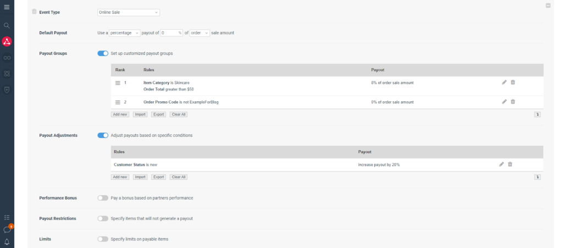Open the chat messages icon with badge
The image size is (563, 248).
tap(7, 229)
